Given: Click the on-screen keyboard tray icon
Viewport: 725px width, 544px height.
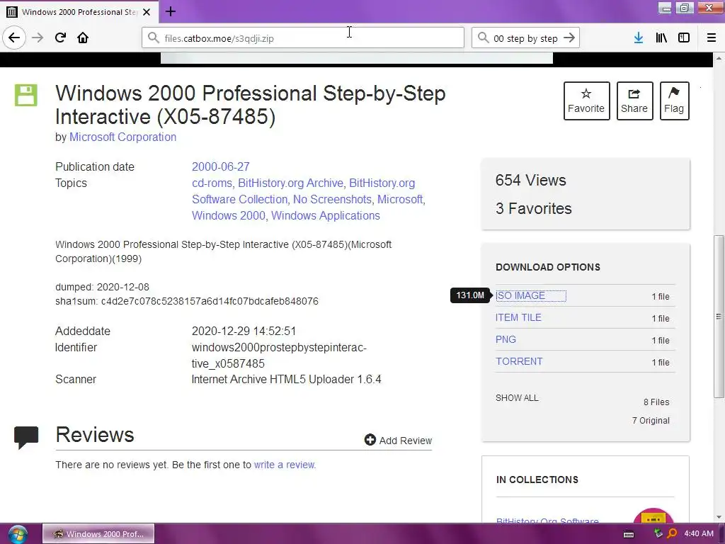Looking at the screenshot, I should click(x=629, y=534).
